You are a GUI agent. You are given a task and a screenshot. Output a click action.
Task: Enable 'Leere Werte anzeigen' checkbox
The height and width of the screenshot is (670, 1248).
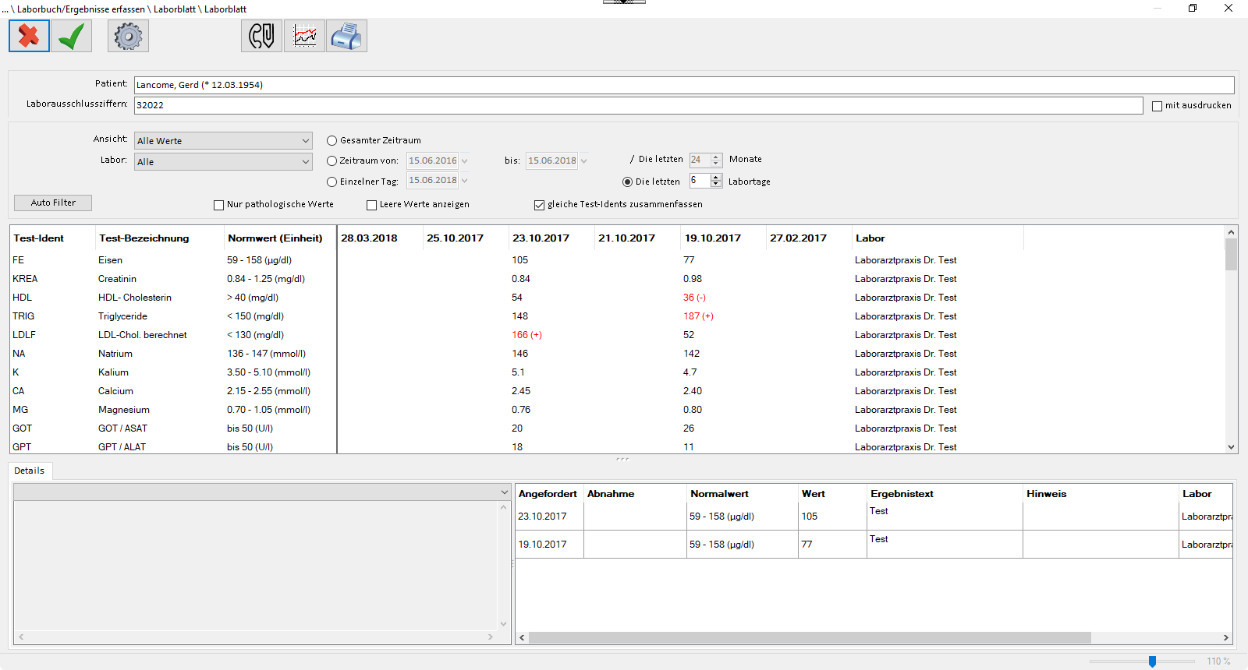[372, 205]
